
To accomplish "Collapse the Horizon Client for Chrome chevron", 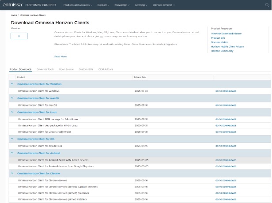I will pos(12,173).
